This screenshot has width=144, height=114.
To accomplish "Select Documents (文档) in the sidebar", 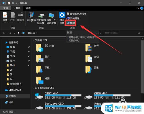I will click(x=11, y=56).
